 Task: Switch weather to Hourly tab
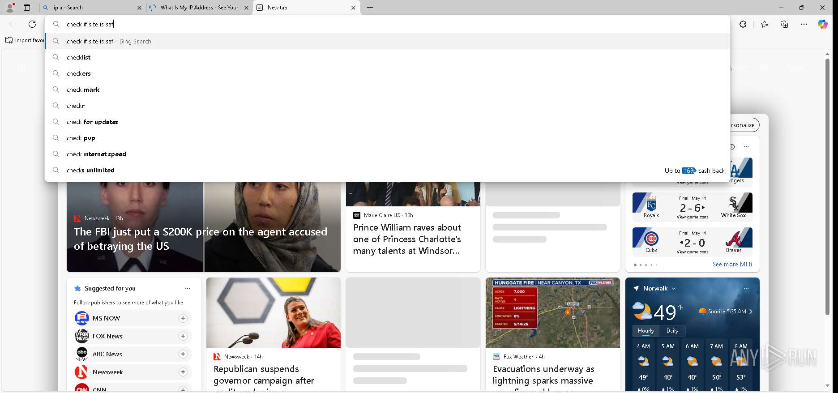[x=646, y=331]
